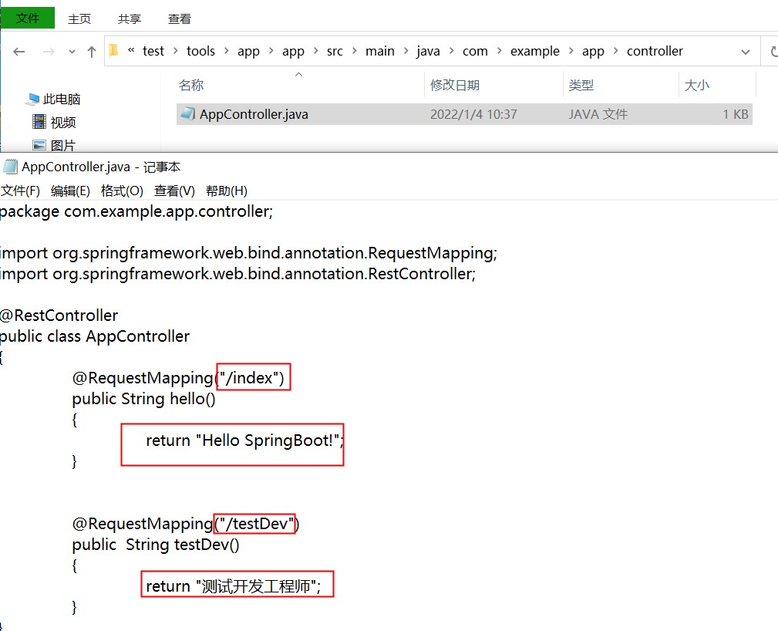
Task: Navigate to 'src' breadcrumb folder
Action: click(335, 51)
